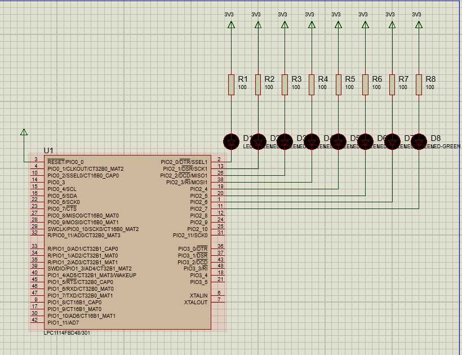Image resolution: width=462 pixels, height=355 pixels.
Task: Click the PIO0_5/SDA pin name
Action: (x=62, y=196)
